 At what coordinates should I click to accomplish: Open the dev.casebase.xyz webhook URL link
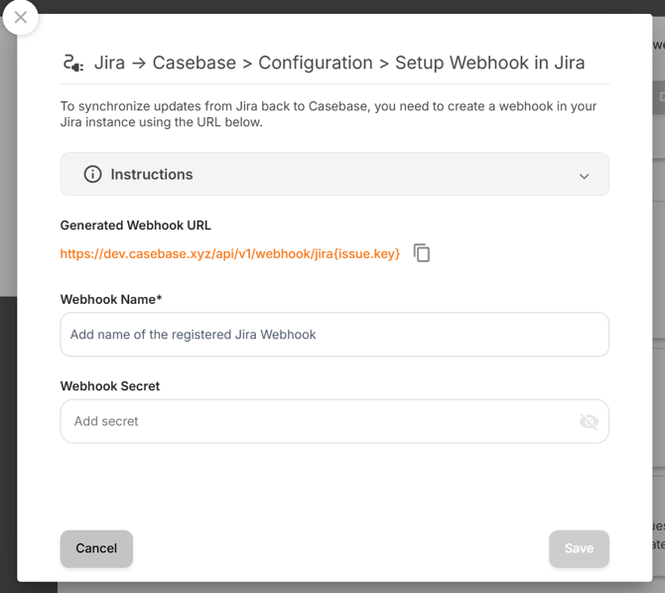(229, 254)
